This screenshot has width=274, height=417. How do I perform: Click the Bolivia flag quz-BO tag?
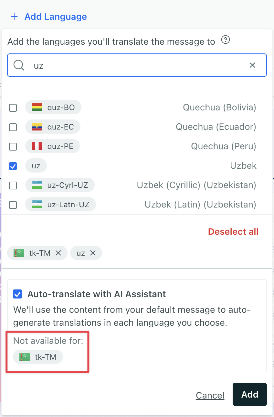[x=53, y=107]
